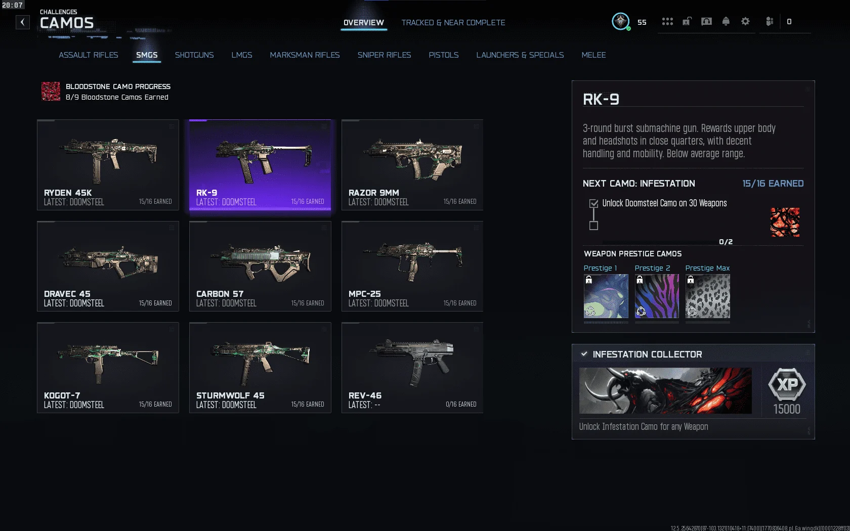Image resolution: width=850 pixels, height=531 pixels.
Task: Open the friends and party icon
Action: click(x=770, y=21)
